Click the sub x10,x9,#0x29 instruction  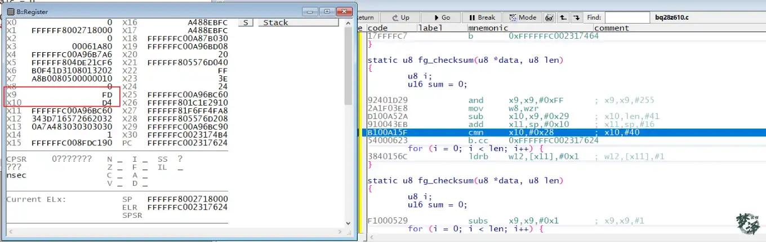coord(519,116)
